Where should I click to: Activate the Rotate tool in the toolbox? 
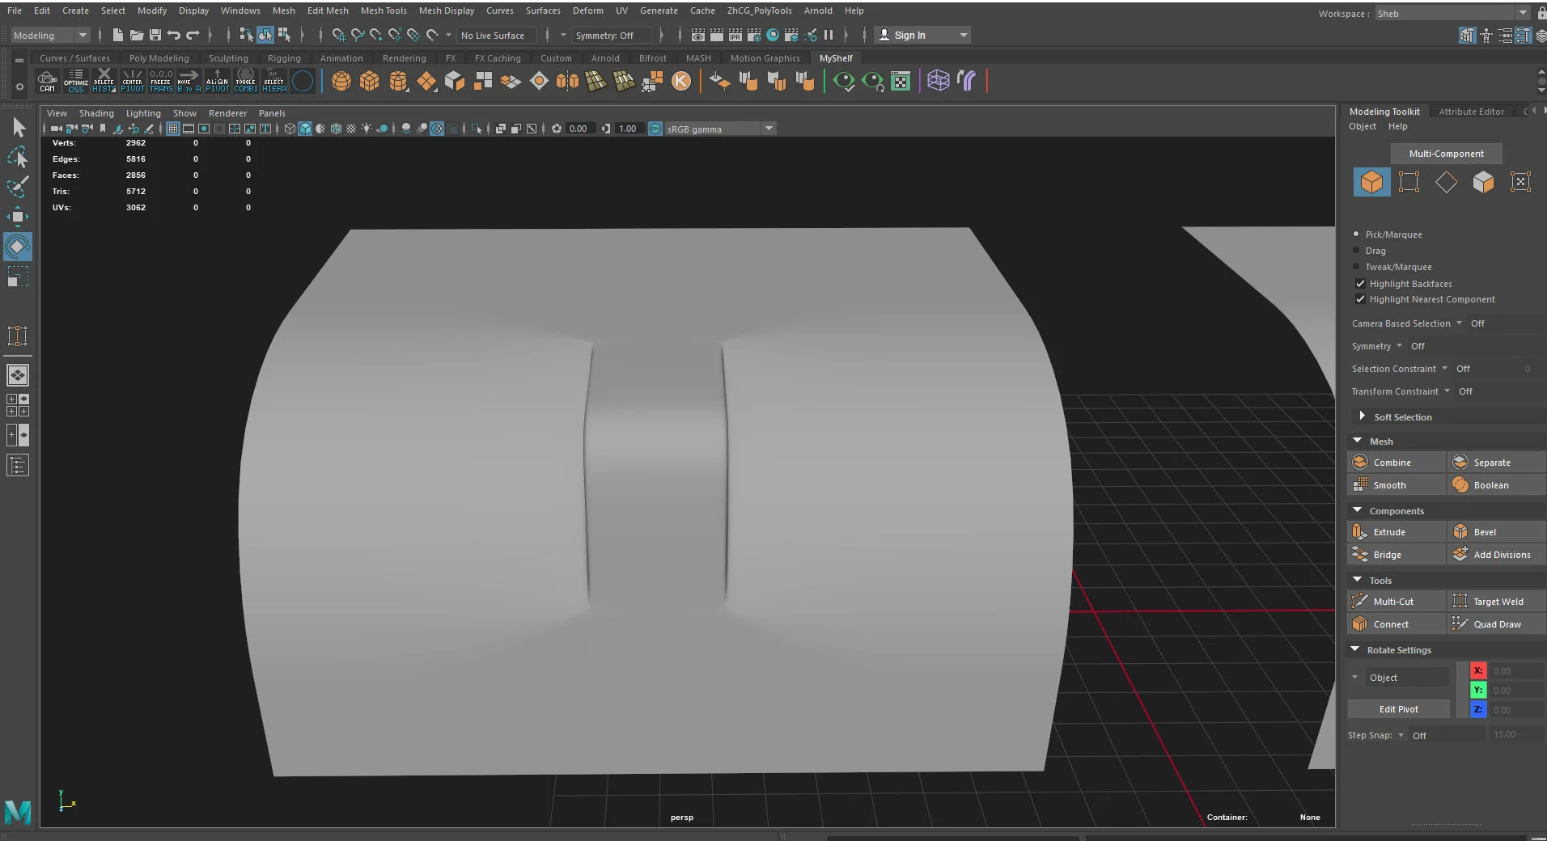point(18,247)
